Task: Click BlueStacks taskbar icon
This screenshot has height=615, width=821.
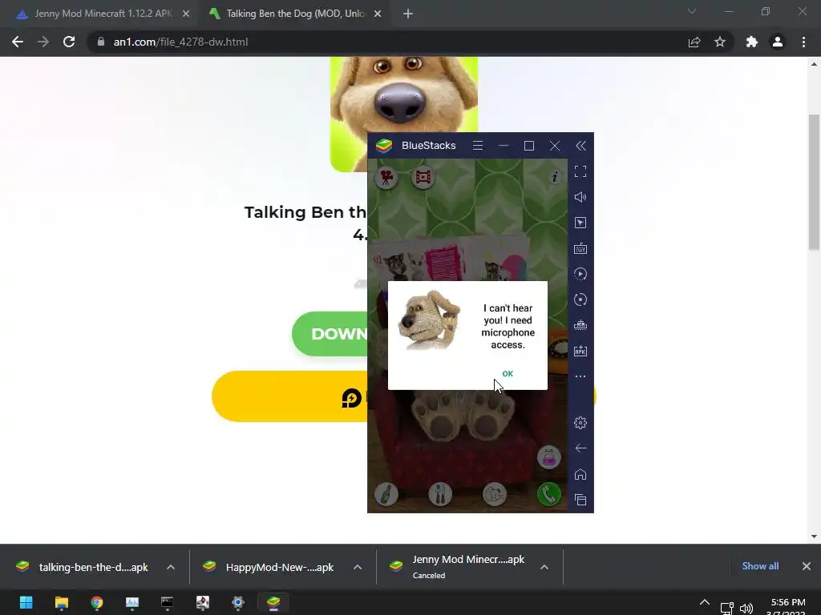Action: (x=273, y=602)
